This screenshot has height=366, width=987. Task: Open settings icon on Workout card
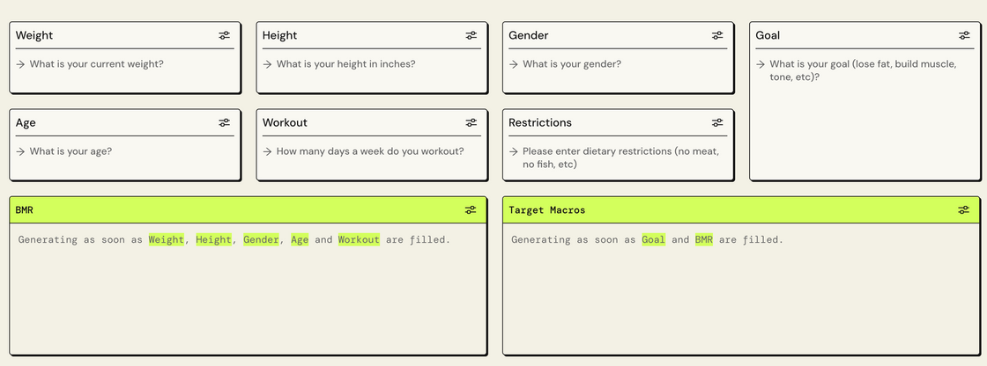click(x=471, y=122)
